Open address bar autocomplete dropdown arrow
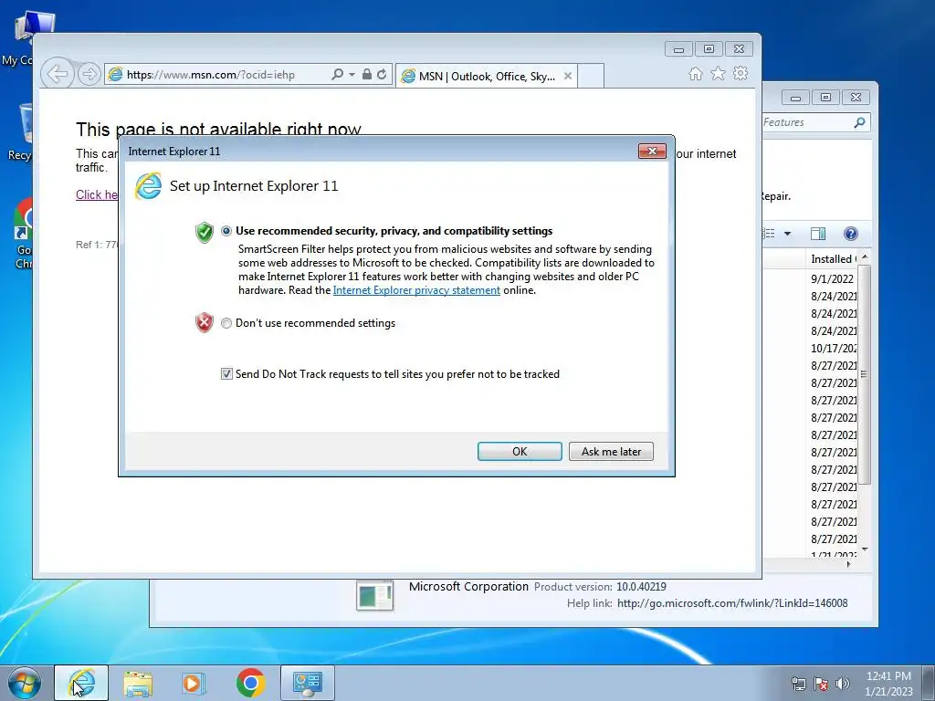This screenshot has width=935, height=701. pyautogui.click(x=352, y=75)
